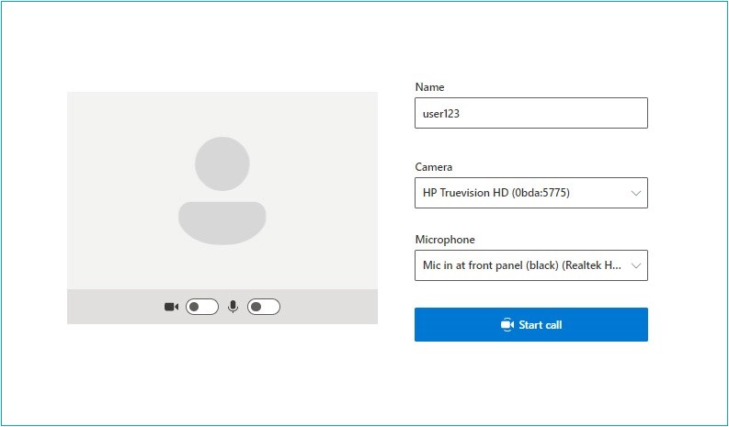Screen dimensions: 729x427
Task: Open the Camera dropdown showing HP Truevision HD
Action: tap(531, 193)
